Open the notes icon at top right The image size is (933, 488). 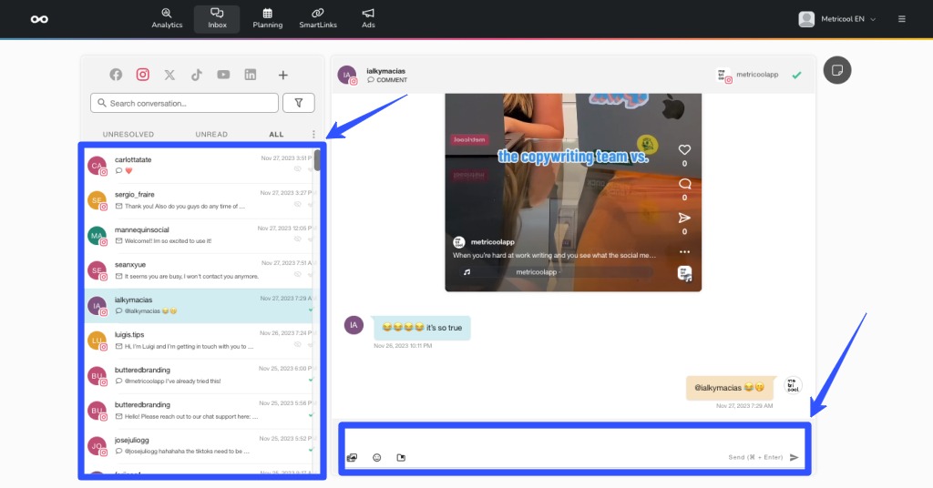pyautogui.click(x=836, y=70)
